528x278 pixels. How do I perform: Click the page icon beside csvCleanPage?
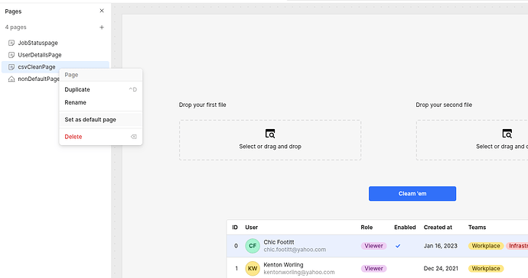11,67
